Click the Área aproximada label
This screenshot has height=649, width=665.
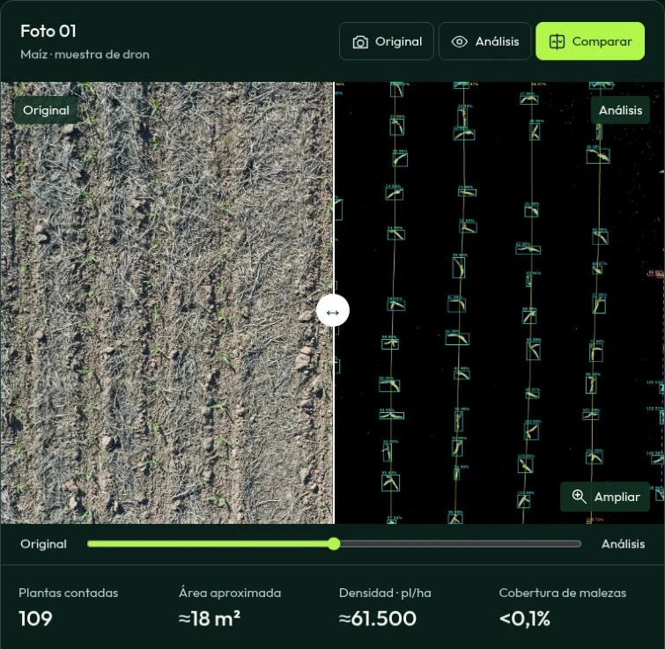pos(229,593)
